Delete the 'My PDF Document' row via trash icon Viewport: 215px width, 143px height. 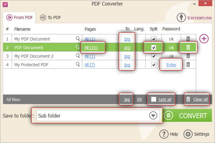(188, 39)
